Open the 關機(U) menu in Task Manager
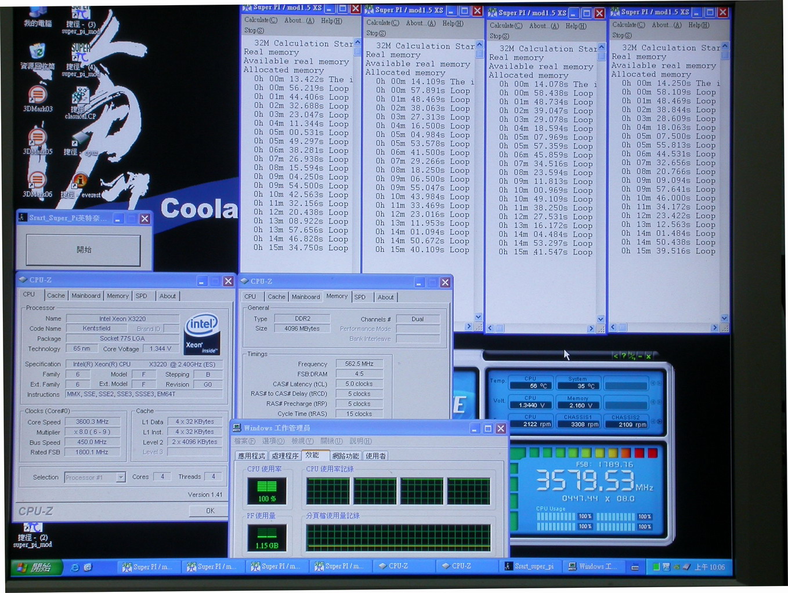The image size is (788, 593). click(x=331, y=441)
